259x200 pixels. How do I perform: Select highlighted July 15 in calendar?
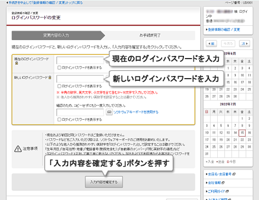click(x=242, y=133)
